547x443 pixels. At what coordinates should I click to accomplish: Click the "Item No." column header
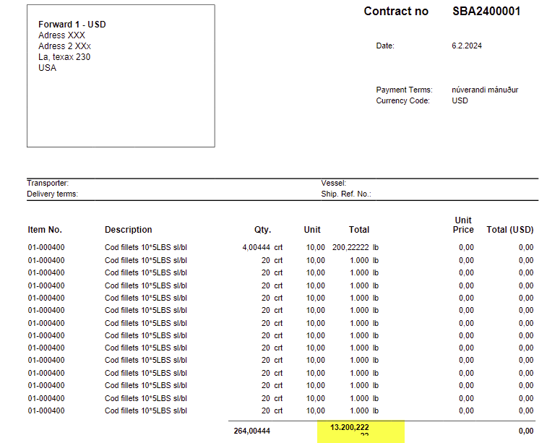click(x=45, y=230)
